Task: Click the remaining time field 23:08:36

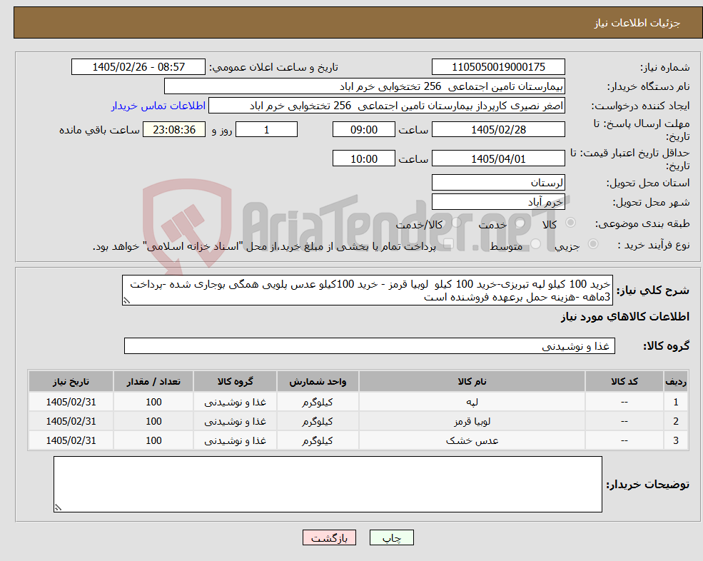Action: (x=174, y=130)
